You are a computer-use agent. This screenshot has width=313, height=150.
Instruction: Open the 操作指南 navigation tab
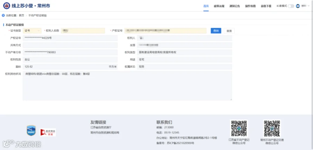(250, 6)
